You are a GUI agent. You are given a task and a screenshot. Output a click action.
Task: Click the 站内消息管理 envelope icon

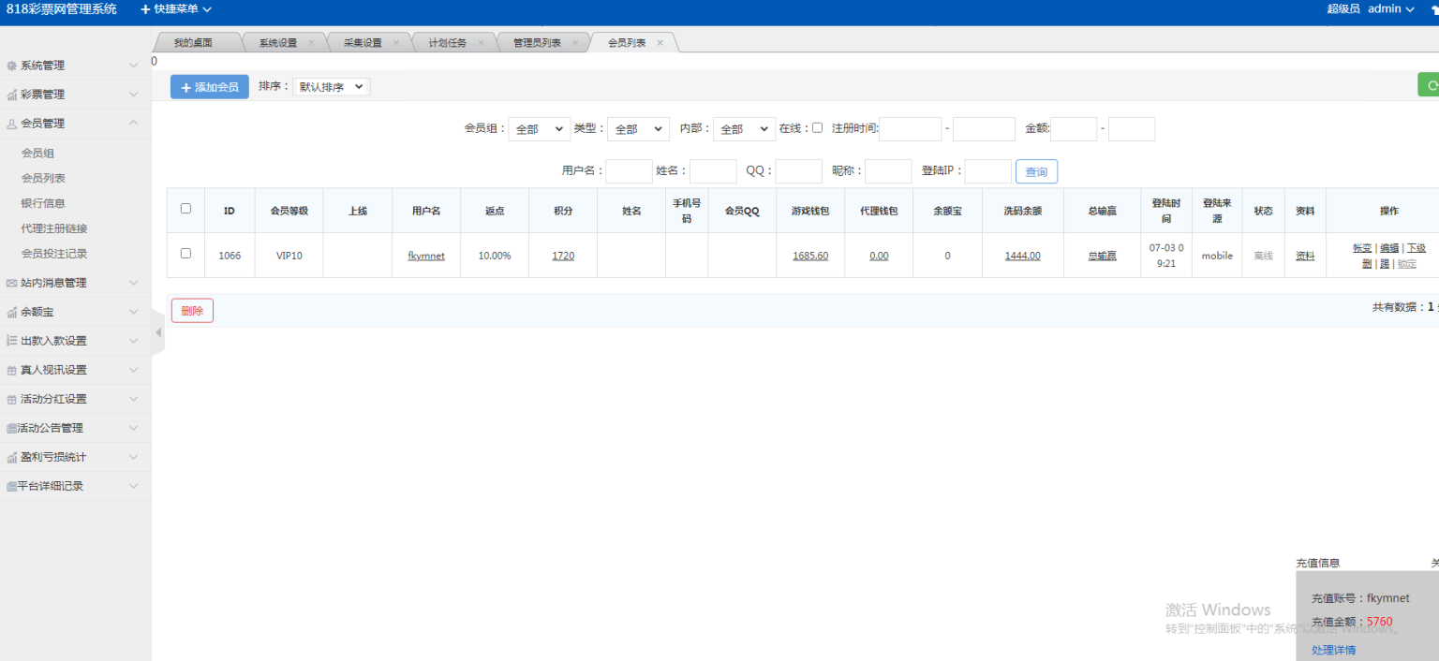pyautogui.click(x=14, y=282)
